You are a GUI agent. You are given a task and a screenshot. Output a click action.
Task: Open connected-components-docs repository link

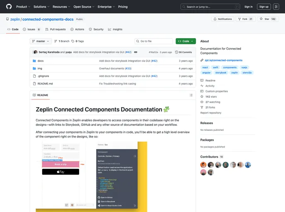pyautogui.click(x=48, y=19)
